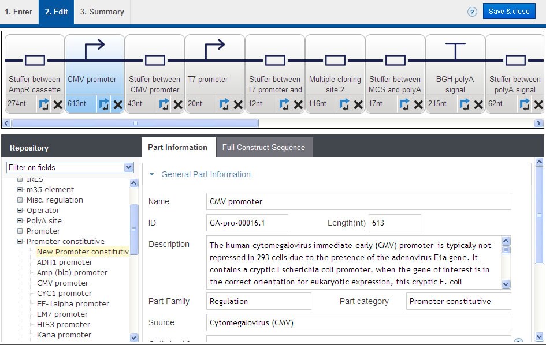Image resolution: width=546 pixels, height=345 pixels.
Task: Click replace icon on BGH polyA signal
Action: pos(465,104)
